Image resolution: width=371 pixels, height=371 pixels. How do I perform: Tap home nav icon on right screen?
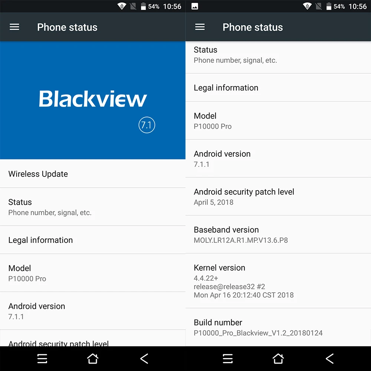278,359
